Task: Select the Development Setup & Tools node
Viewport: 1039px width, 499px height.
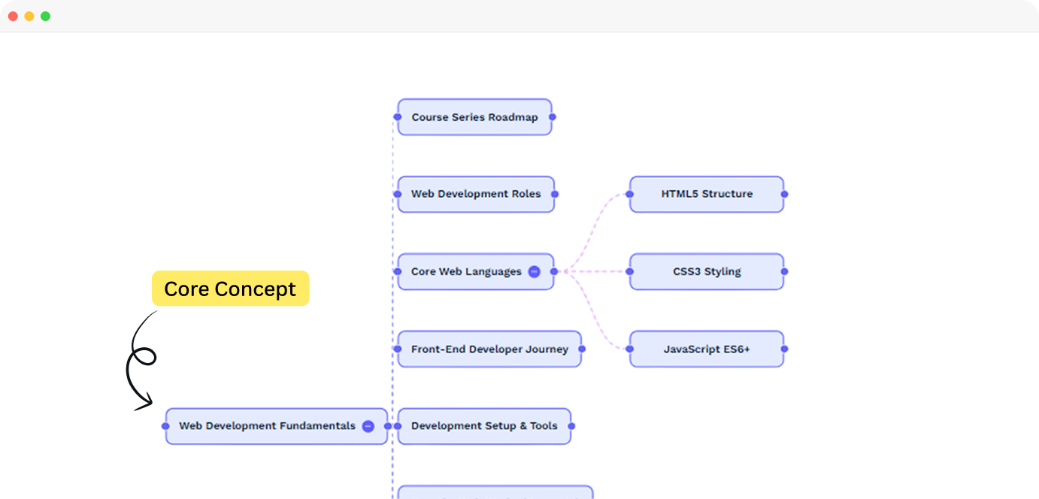Action: pyautogui.click(x=484, y=426)
